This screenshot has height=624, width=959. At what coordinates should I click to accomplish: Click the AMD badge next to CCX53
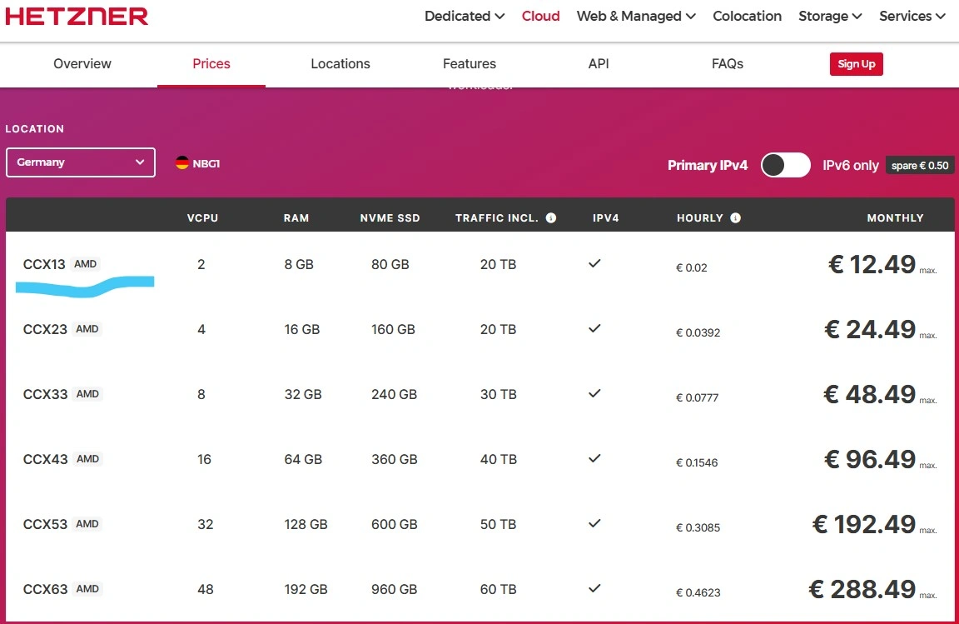(87, 524)
